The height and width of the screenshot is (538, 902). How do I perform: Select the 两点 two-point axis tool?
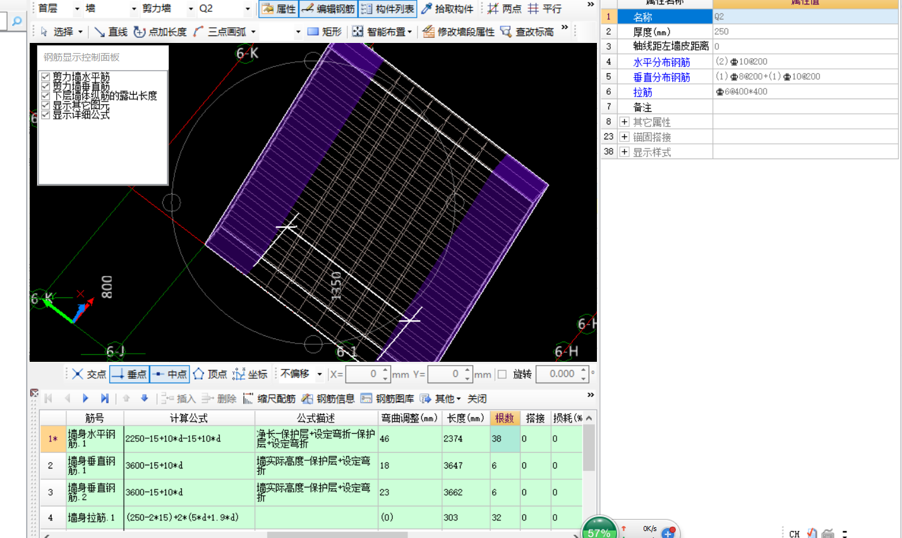click(505, 9)
